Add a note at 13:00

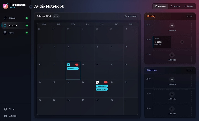(x=172, y=96)
